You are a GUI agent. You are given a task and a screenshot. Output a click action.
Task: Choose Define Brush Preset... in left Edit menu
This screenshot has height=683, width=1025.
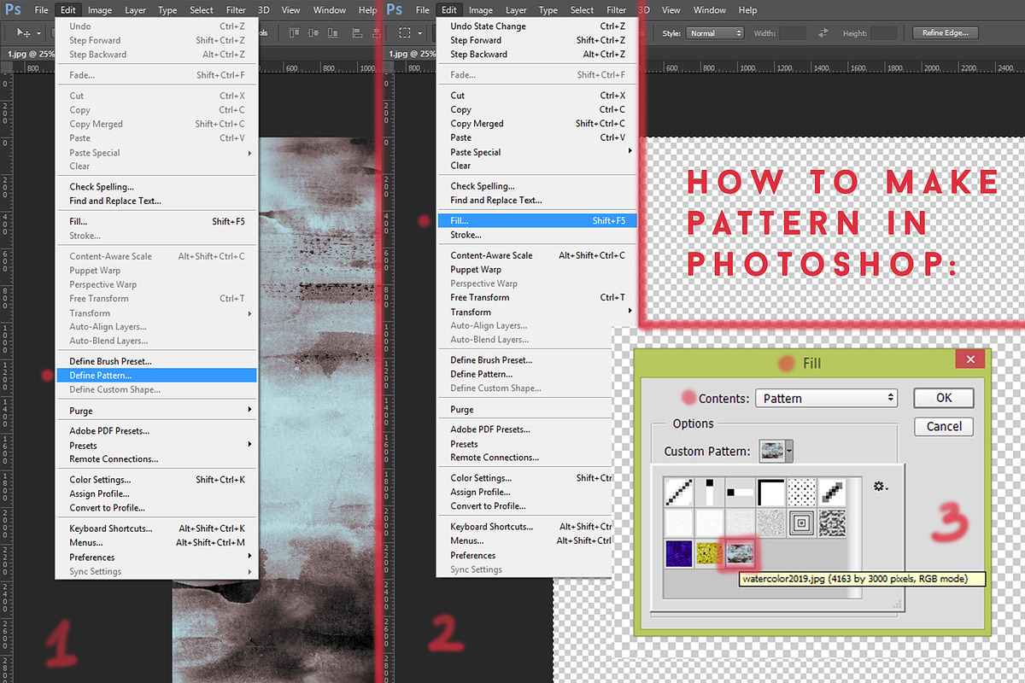156,361
